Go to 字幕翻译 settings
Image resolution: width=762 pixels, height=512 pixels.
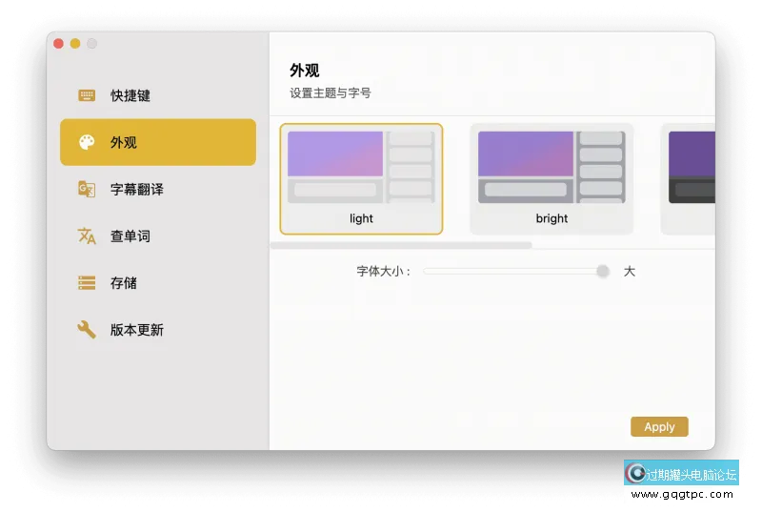point(158,189)
